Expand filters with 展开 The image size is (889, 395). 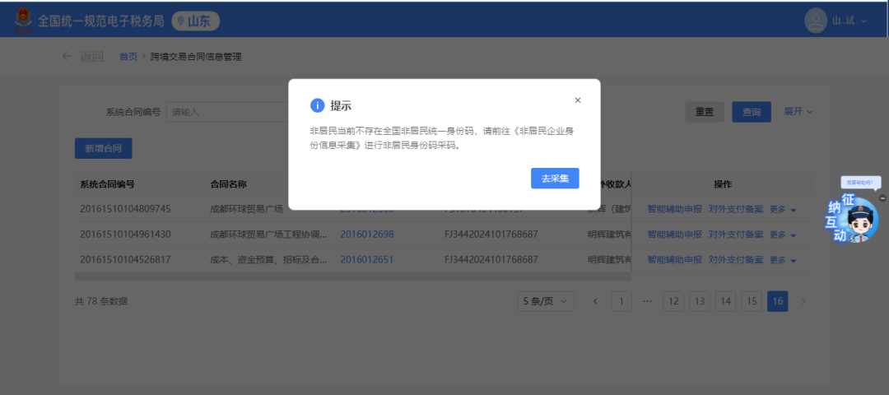798,111
